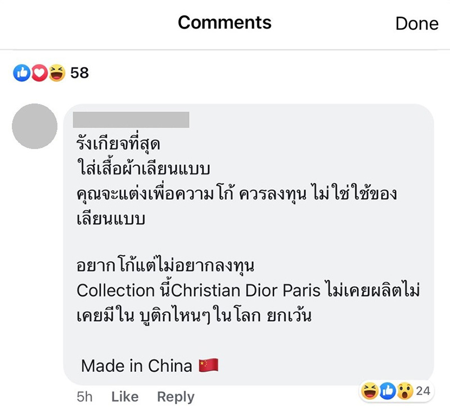450x414 pixels.
Task: Click the China flag emoji
Action: (209, 366)
